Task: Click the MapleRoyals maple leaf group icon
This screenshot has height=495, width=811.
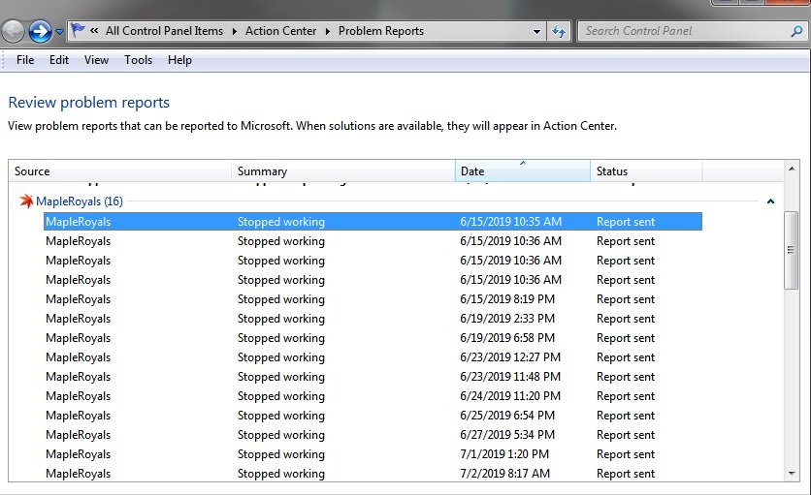Action: click(x=26, y=201)
